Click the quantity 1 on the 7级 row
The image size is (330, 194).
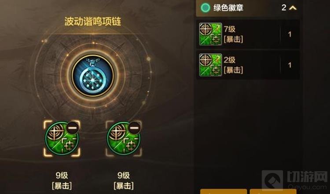pos(290,34)
